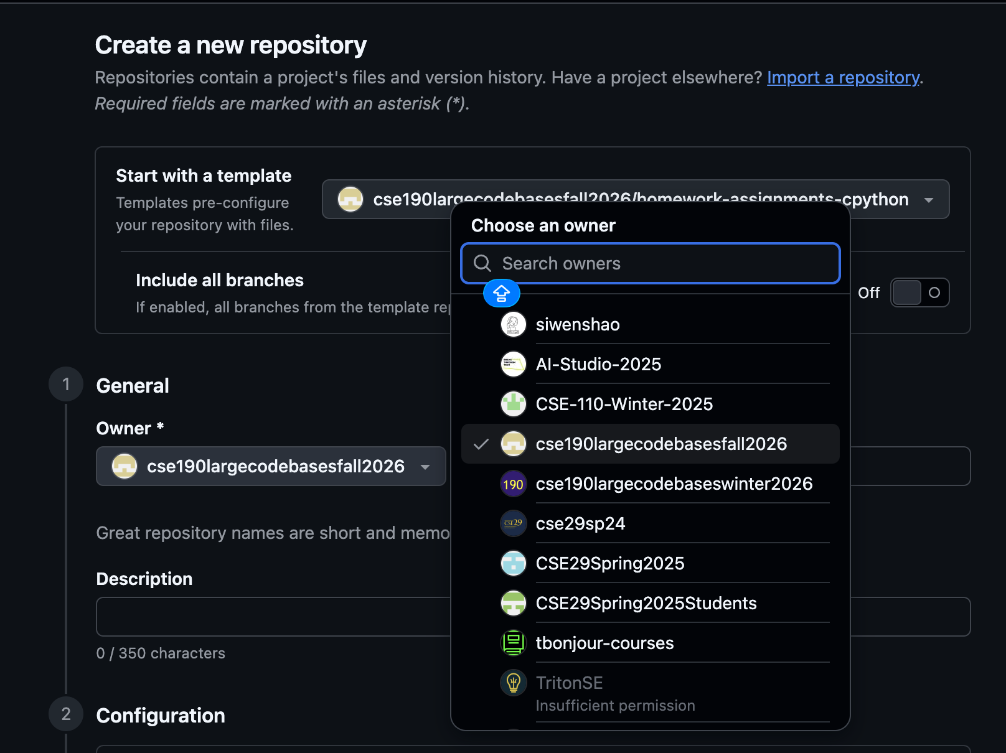Pick CSE-110-Winter-2025 as repository owner

[651, 405]
